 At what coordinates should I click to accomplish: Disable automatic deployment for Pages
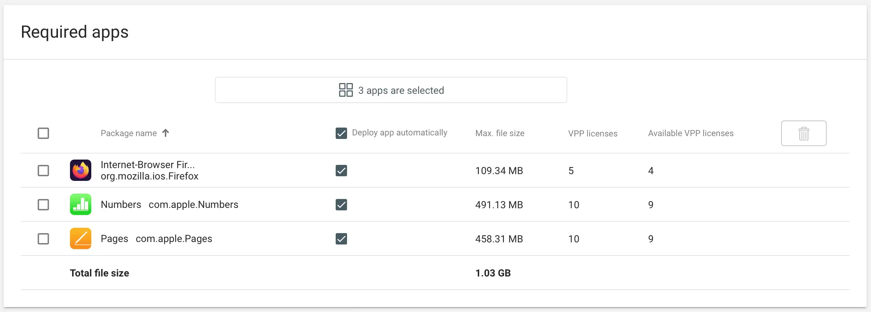point(341,239)
